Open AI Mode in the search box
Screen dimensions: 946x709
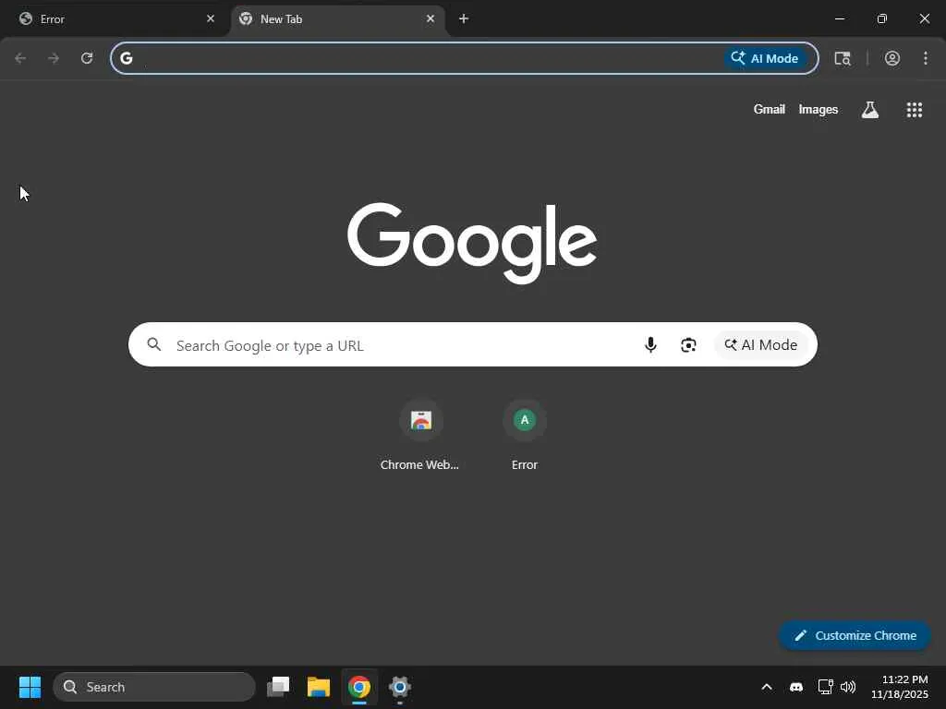point(761,344)
